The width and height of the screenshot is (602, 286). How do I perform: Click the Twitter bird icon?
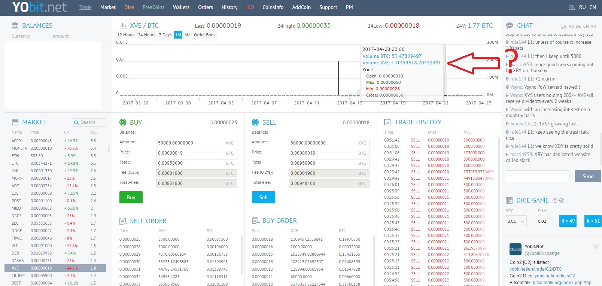click(596, 246)
